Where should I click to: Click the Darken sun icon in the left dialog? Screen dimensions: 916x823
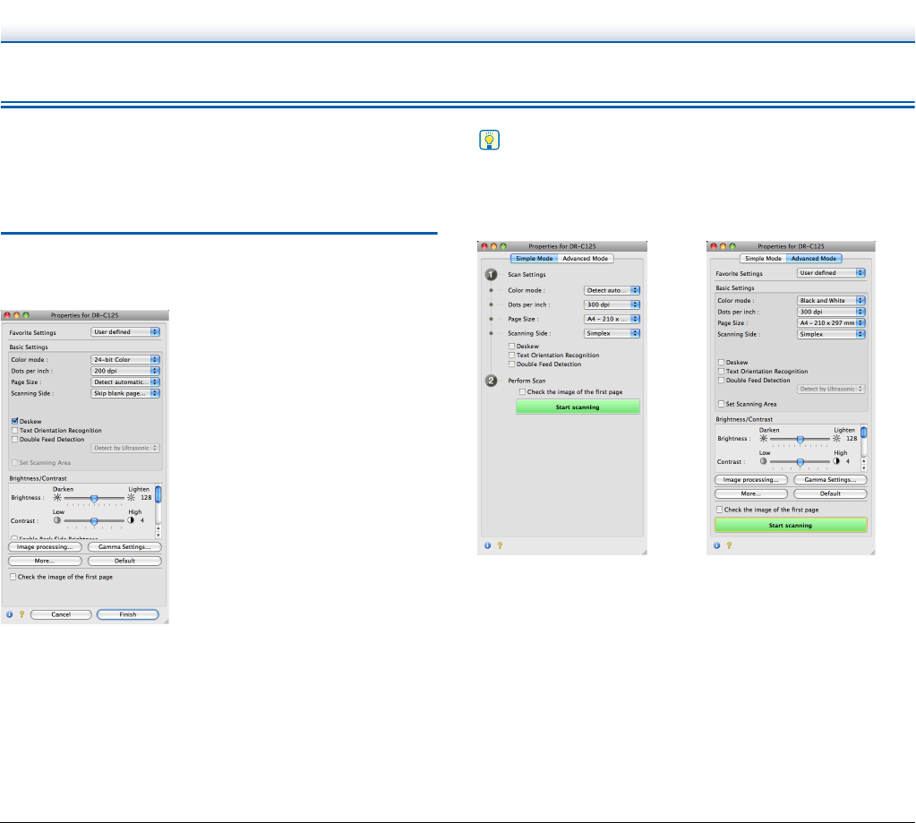click(57, 498)
